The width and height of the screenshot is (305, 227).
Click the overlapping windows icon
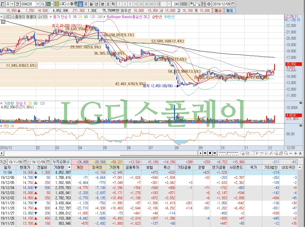(247, 153)
